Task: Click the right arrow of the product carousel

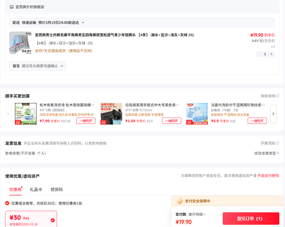Action: pos(273,114)
